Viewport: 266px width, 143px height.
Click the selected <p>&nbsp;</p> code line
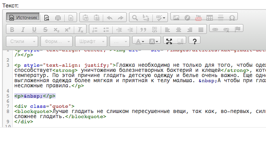35,96
